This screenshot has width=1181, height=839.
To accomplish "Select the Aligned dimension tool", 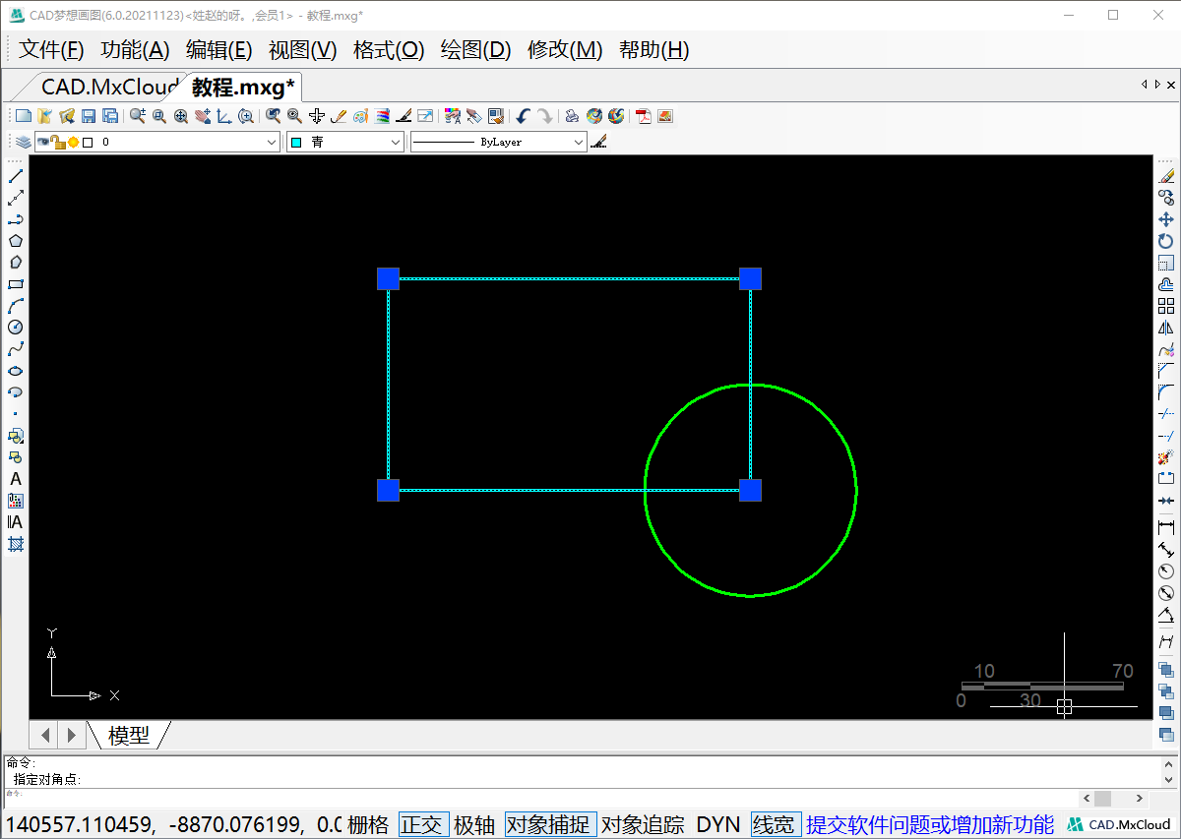I will [1166, 550].
